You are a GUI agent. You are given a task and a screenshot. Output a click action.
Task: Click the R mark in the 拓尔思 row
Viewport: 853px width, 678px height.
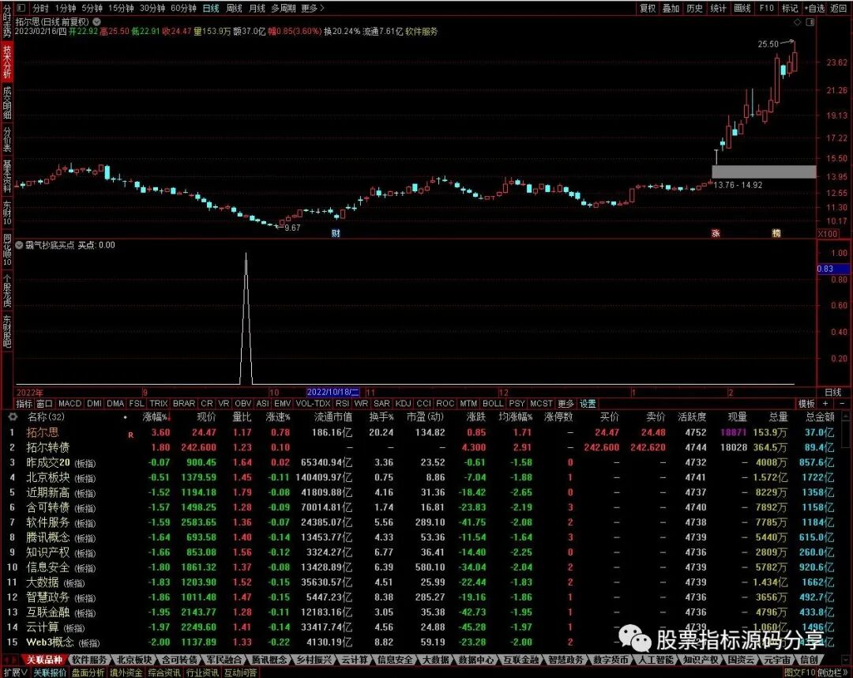pos(130,435)
